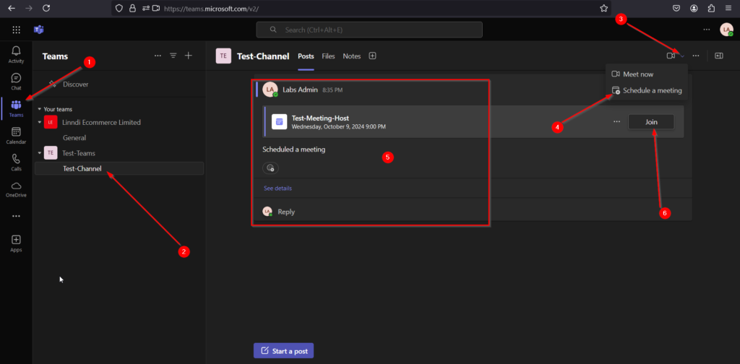Viewport: 740px width, 364px height.
Task: Collapse the Linndi Ecommerce Limited team
Action: click(x=40, y=122)
